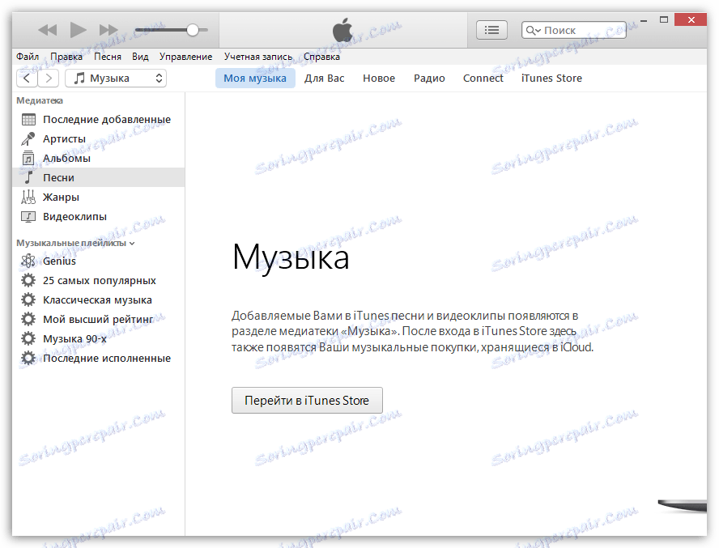
Task: Open the Классическая музыка playlist
Action: coord(99,300)
